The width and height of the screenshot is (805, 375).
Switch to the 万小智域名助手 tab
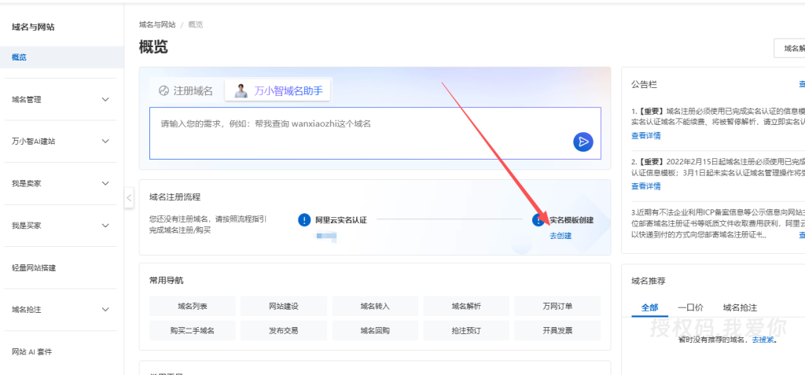pyautogui.click(x=279, y=91)
